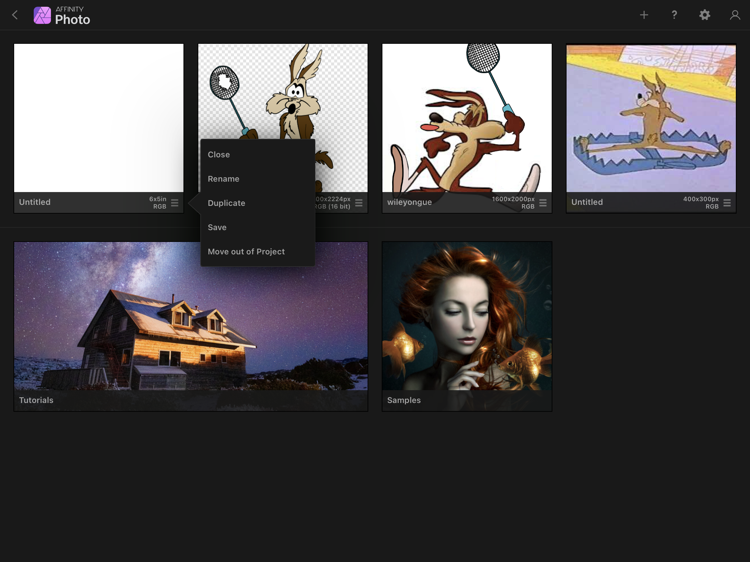Viewport: 750px width, 562px height.
Task: Choose Rename in the context menu
Action: 258,179
